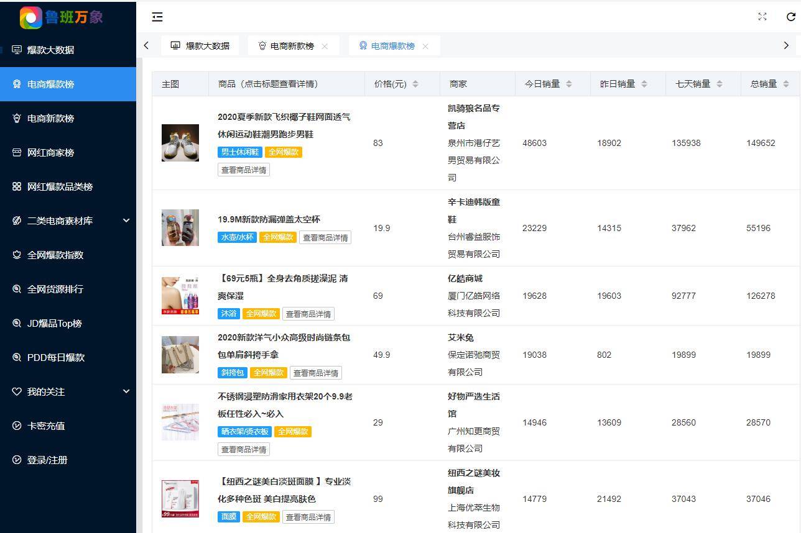Select the 电商爆款榜 tab label
The width and height of the screenshot is (801, 533).
[x=393, y=46]
